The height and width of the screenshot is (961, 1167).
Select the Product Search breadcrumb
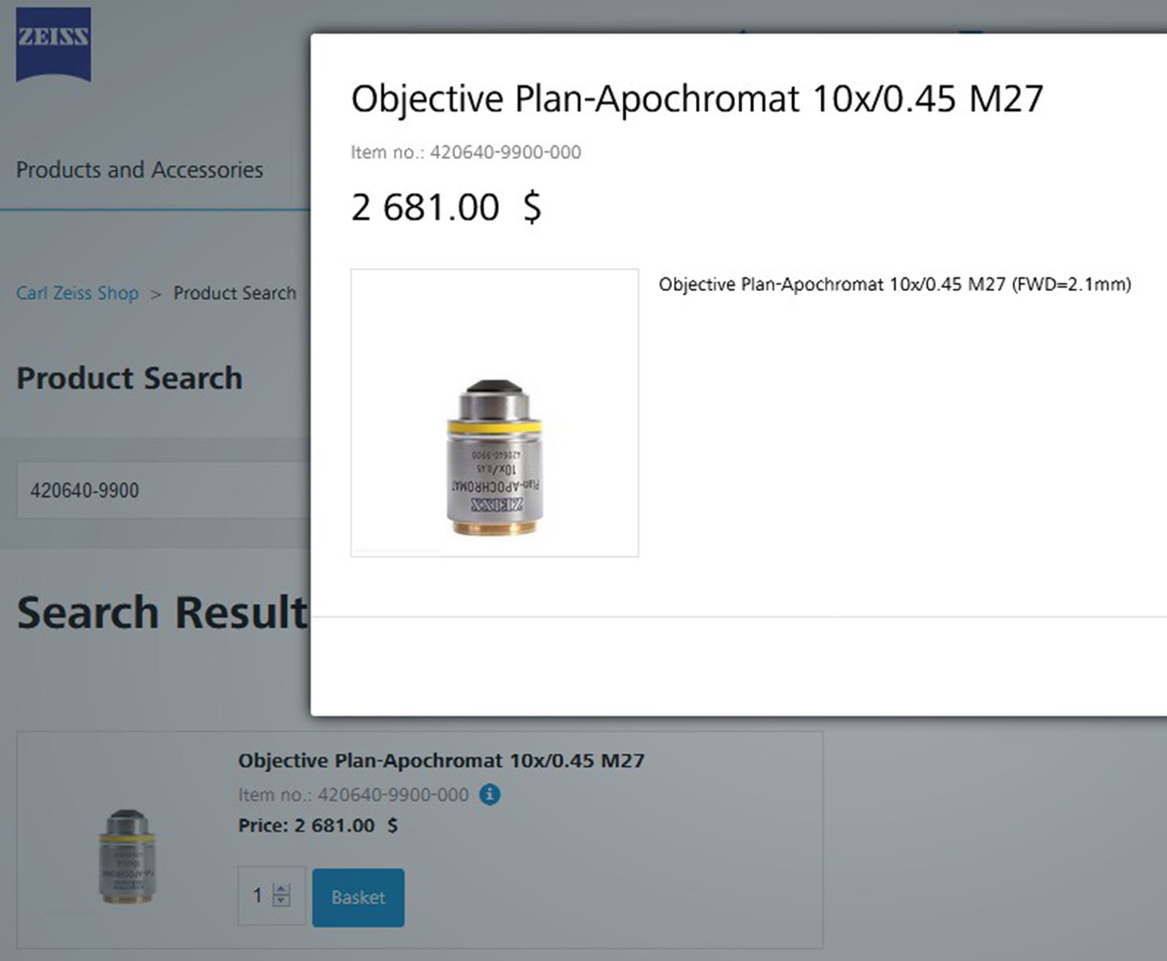click(235, 293)
